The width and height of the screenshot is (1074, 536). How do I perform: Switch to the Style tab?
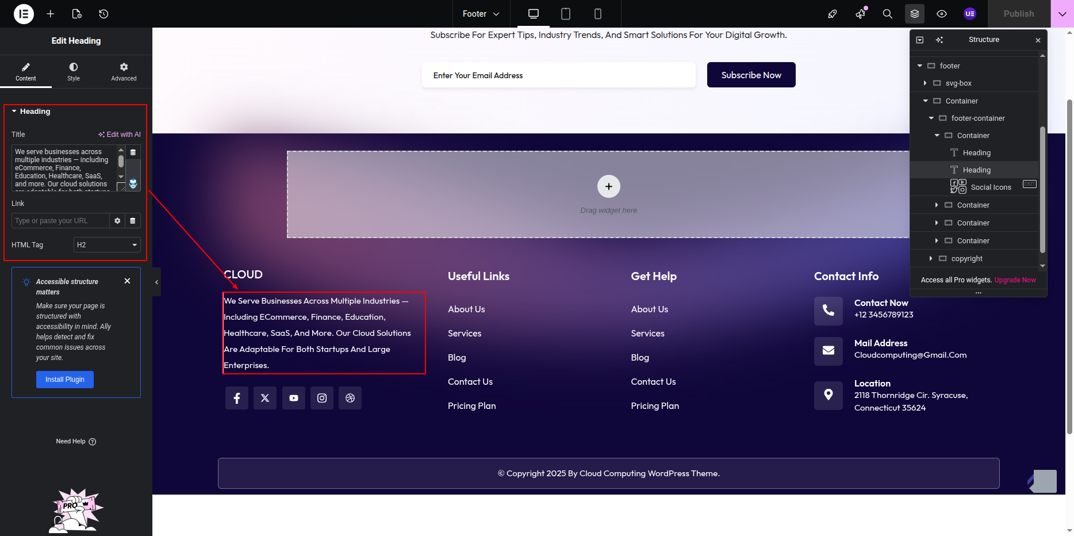pyautogui.click(x=74, y=72)
